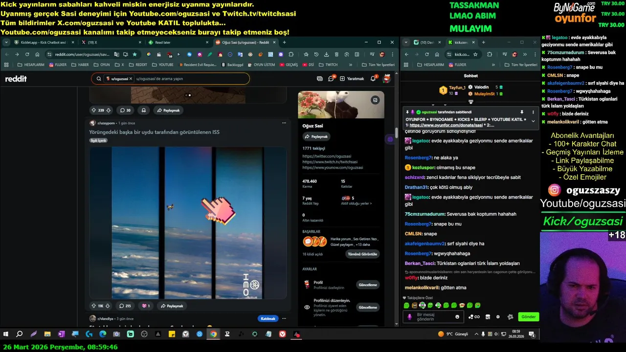
Task: Open twitter.com/oguzsasi profile link
Action: pos(327,156)
